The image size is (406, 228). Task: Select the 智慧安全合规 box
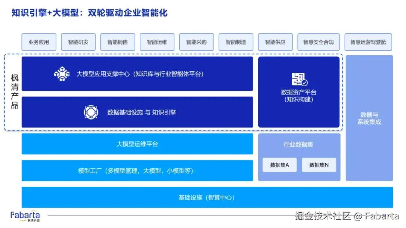coord(318,42)
